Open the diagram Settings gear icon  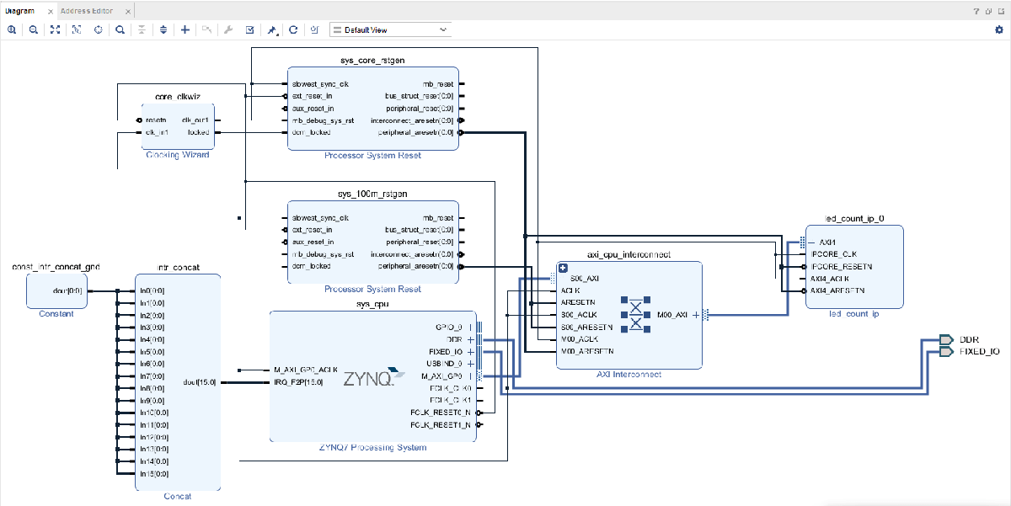[999, 29]
